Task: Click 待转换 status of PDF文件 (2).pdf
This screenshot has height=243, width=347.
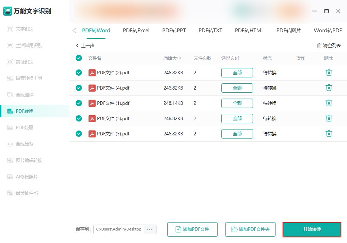Action: 270,73
